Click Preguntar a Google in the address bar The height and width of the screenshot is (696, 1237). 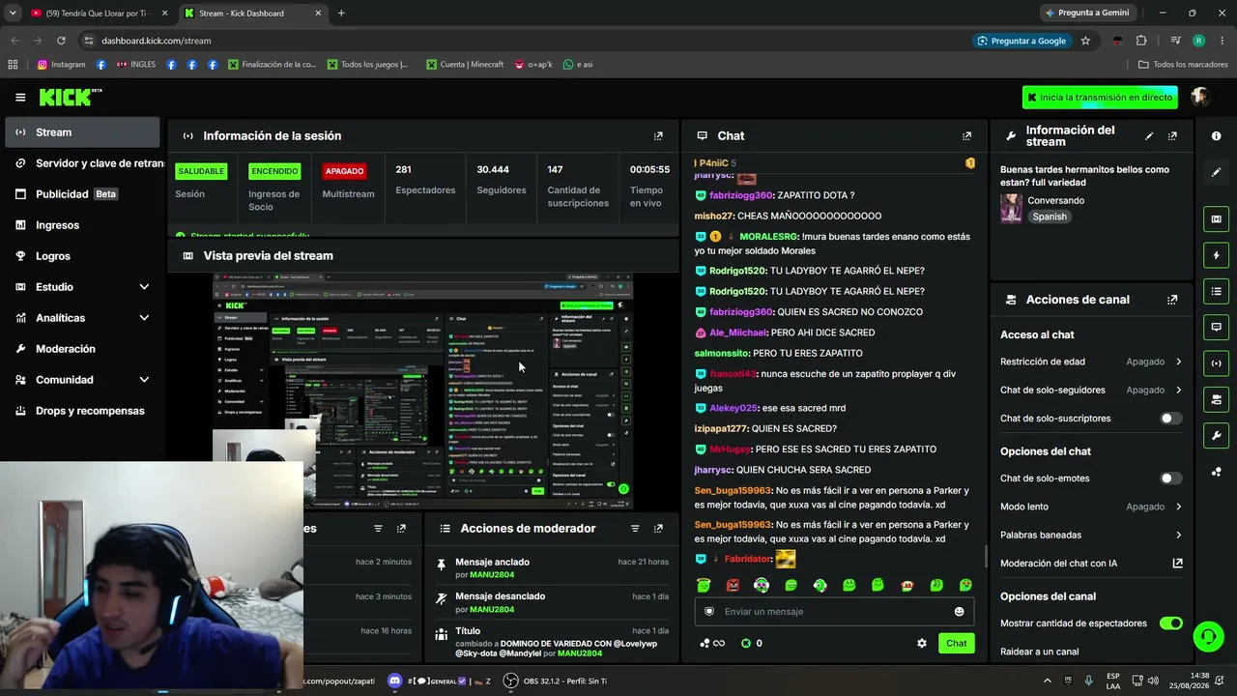(1021, 41)
